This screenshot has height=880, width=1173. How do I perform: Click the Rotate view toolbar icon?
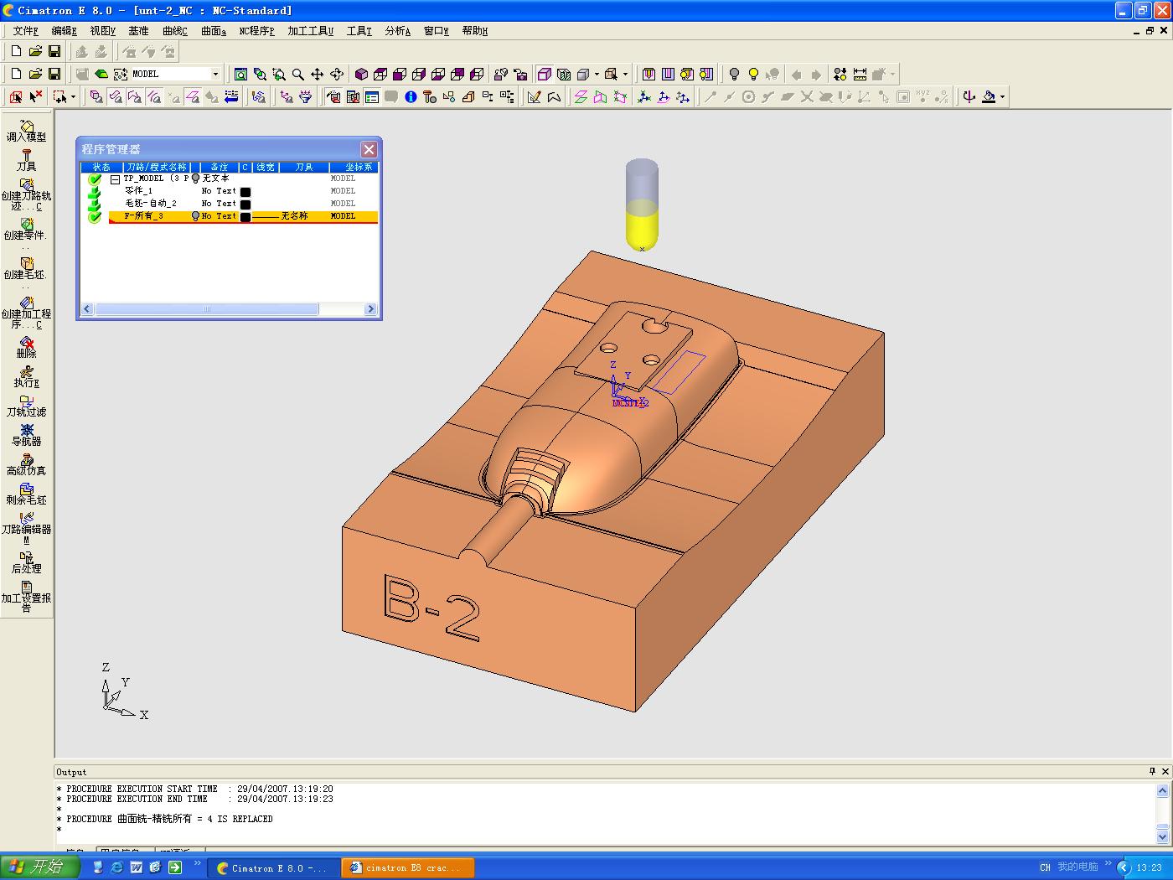[x=337, y=74]
